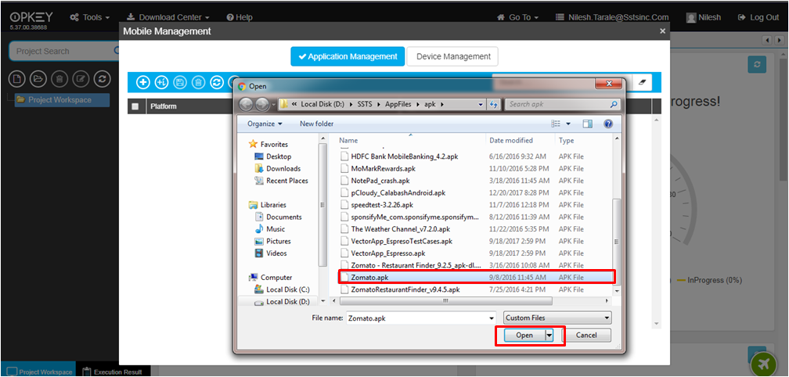Click Documents under Libraries

[278, 217]
